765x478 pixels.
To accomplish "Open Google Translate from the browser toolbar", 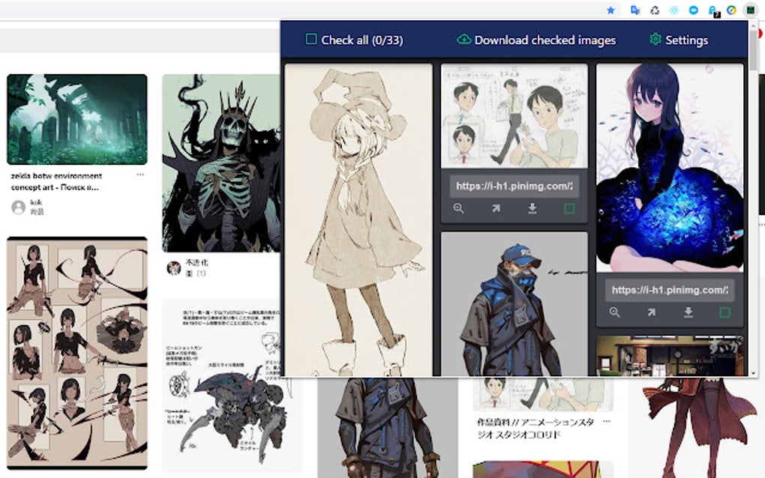I will coord(635,10).
